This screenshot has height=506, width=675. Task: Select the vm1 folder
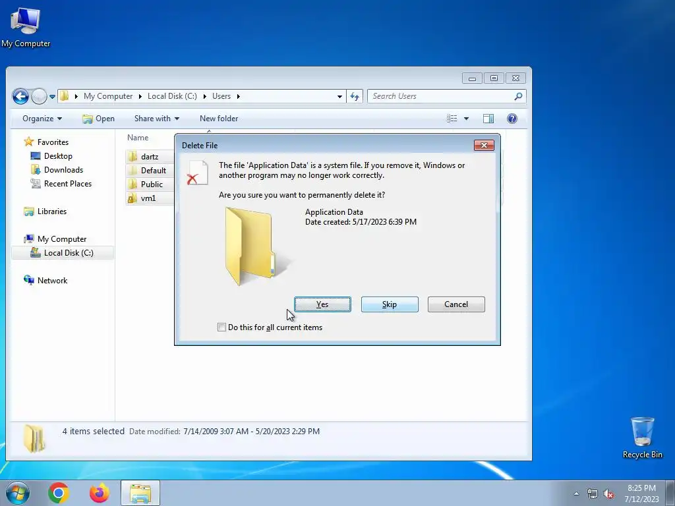[x=150, y=198]
